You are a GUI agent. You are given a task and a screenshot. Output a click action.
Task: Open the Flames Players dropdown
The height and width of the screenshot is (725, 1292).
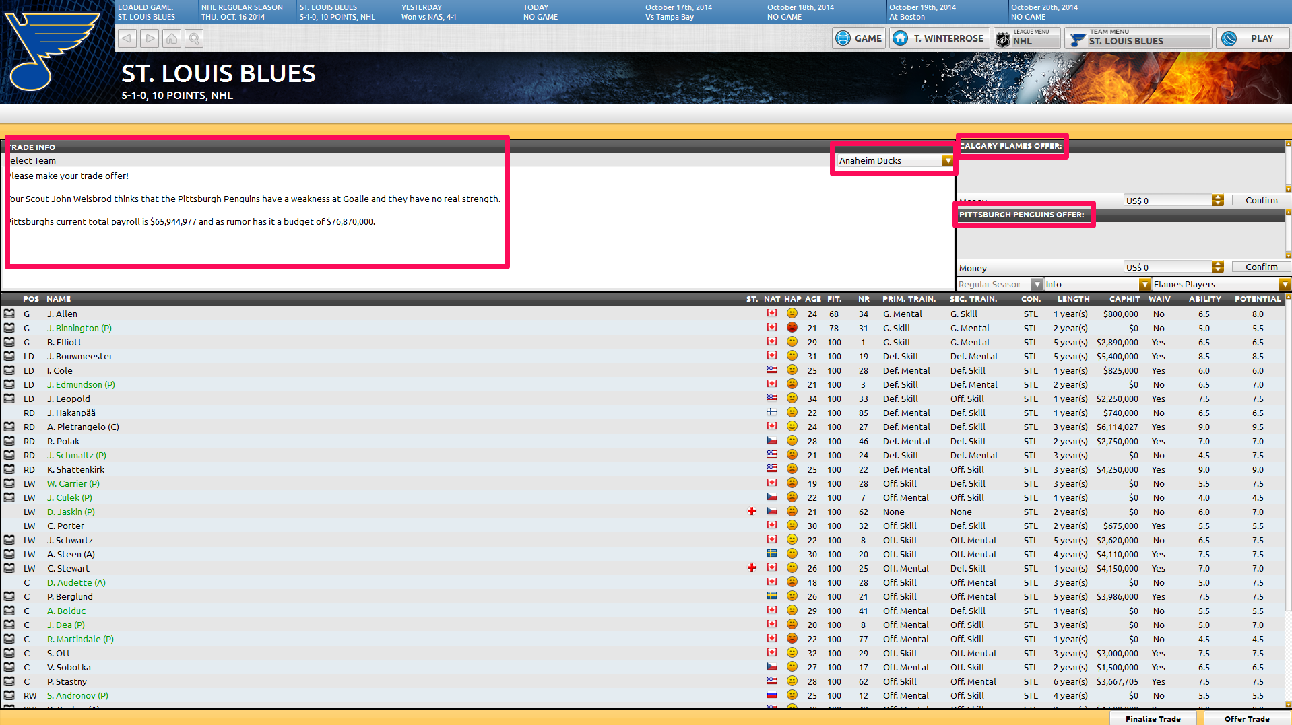tap(1221, 285)
